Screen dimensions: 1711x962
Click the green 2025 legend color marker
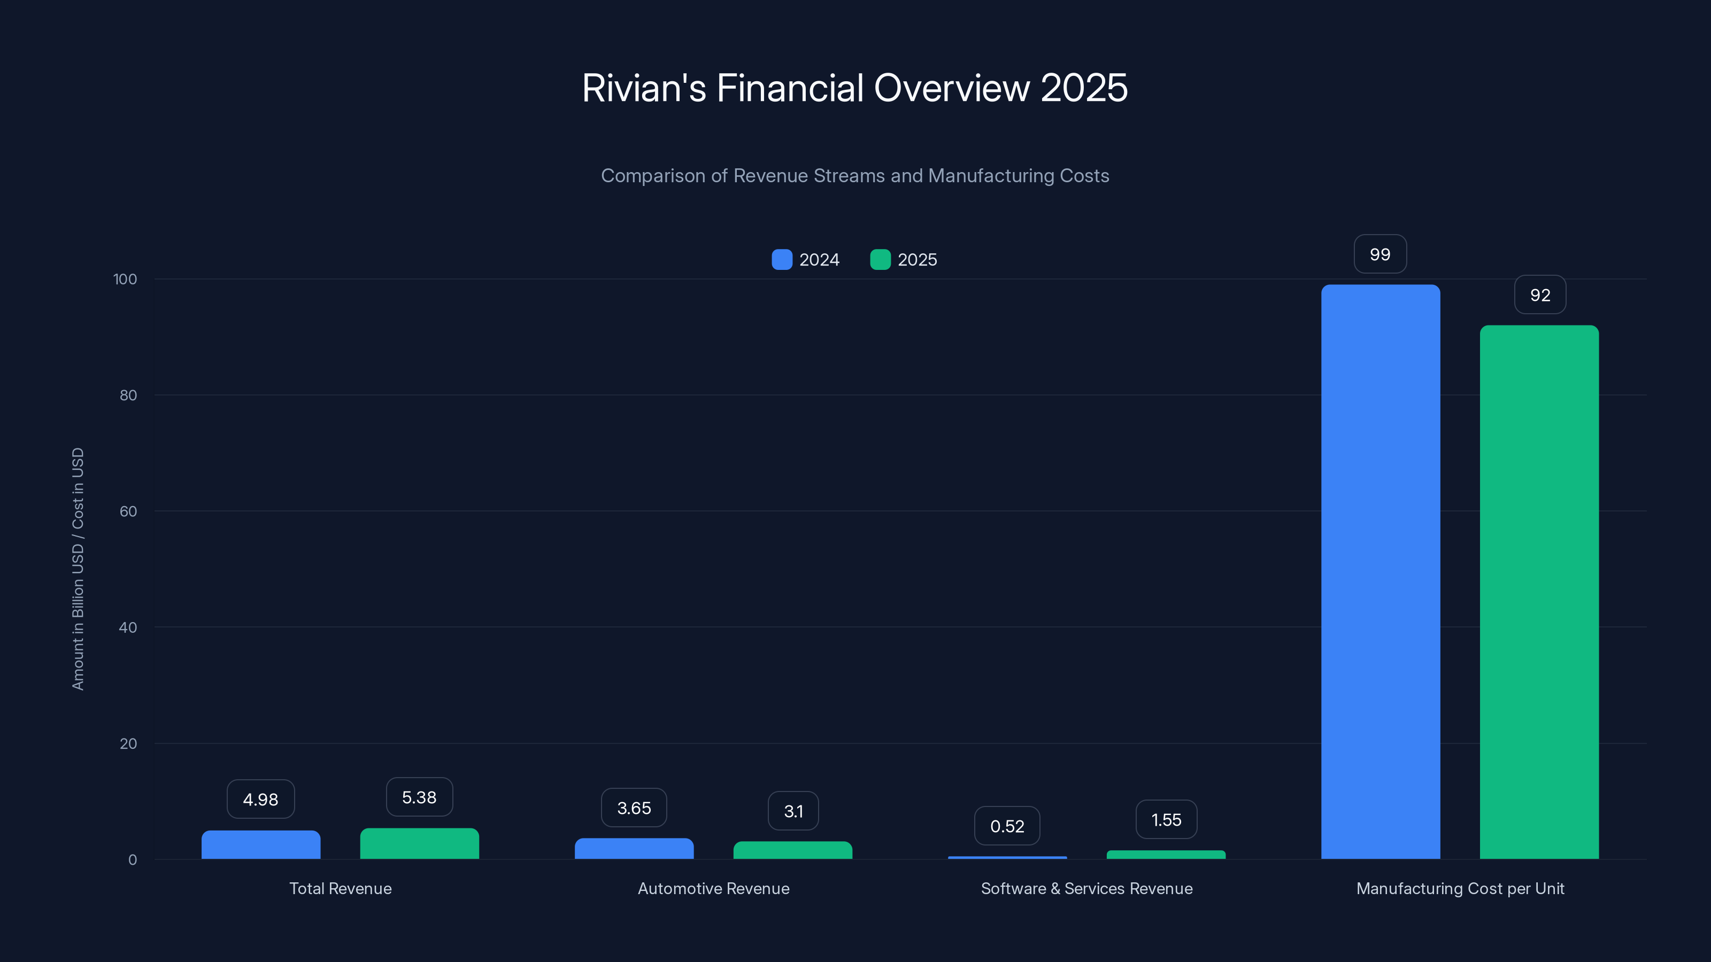tap(880, 259)
